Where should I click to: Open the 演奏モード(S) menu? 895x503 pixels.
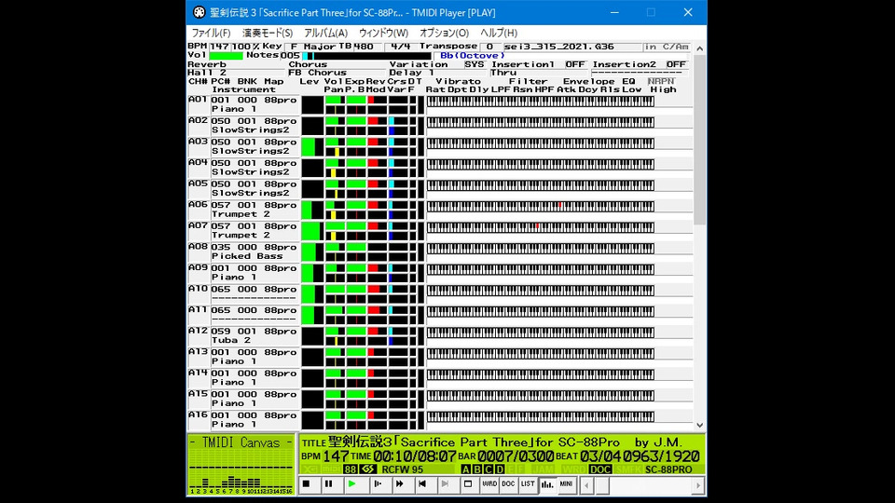click(268, 34)
